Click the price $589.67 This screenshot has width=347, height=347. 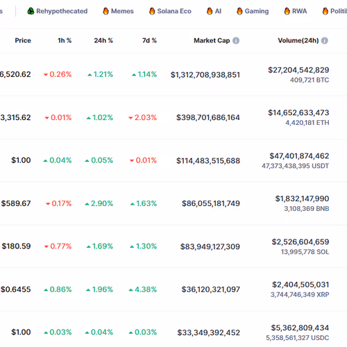(16, 203)
